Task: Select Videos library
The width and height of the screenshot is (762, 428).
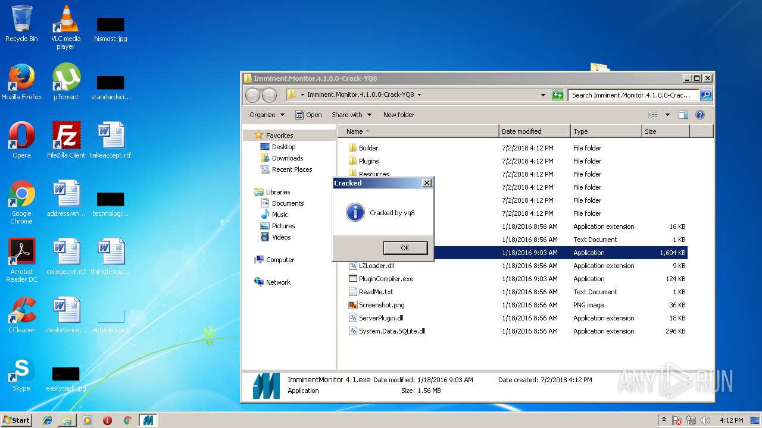Action: coord(276,237)
